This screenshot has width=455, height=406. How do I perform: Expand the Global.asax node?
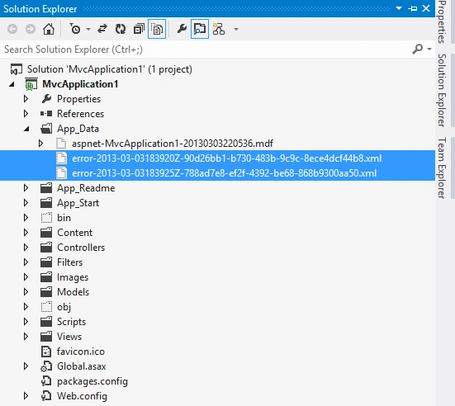tap(26, 366)
